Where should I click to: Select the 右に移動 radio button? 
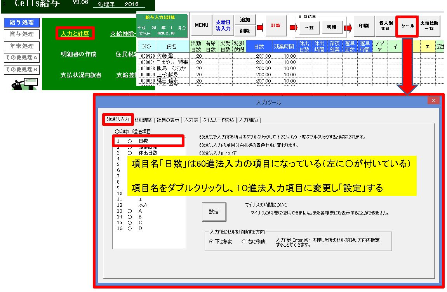click(x=244, y=242)
